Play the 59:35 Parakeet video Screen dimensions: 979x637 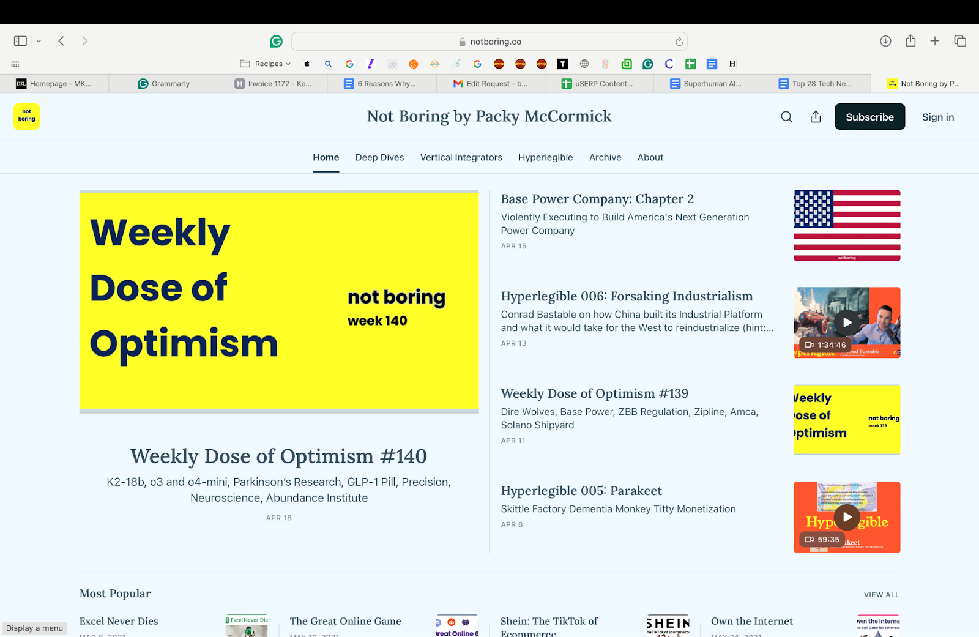click(847, 517)
